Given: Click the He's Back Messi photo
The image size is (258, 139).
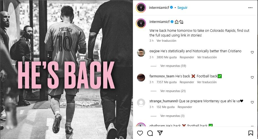Looking at the screenshot, I should [x=66, y=70].
